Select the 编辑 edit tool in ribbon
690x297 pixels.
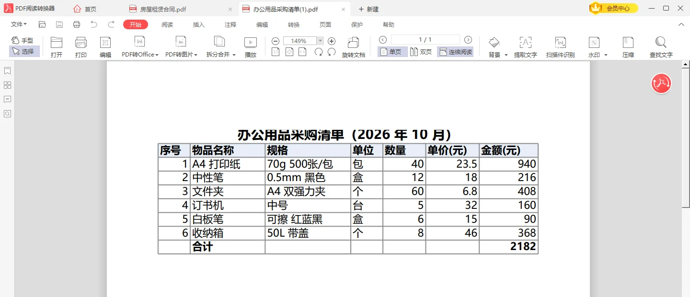(x=105, y=47)
